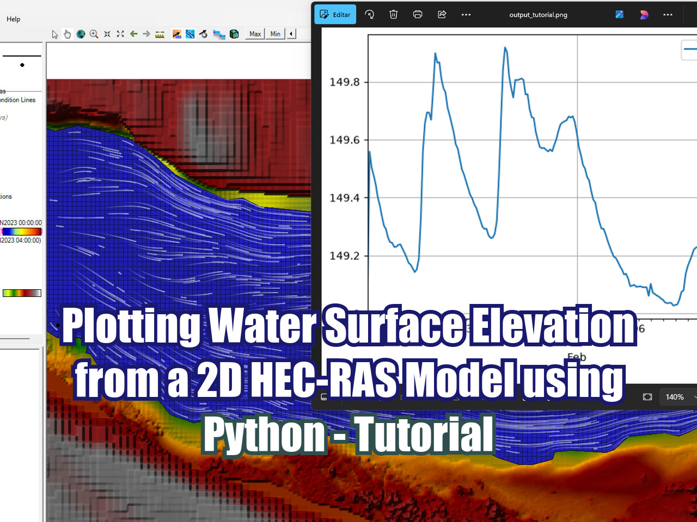The width and height of the screenshot is (697, 522).
Task: Click the blue terrain profile layers icon
Action: pyautogui.click(x=219, y=34)
